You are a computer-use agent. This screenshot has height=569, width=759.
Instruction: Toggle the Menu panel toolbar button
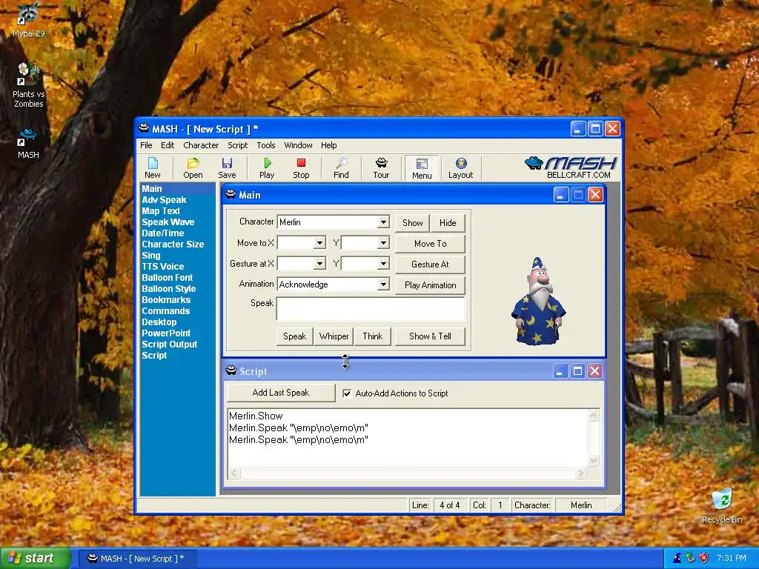pos(422,168)
